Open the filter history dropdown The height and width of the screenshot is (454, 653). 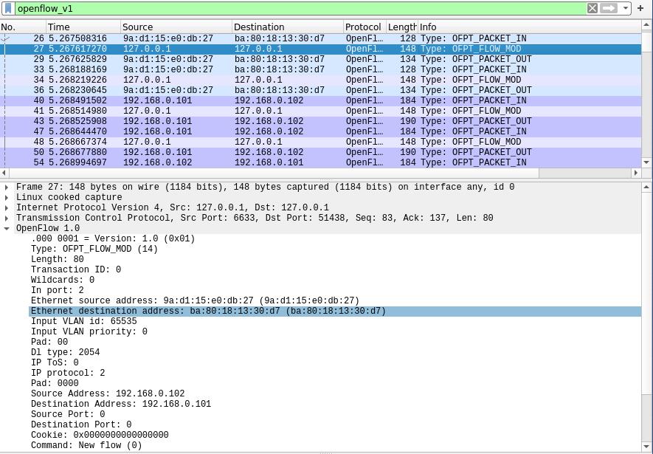[626, 8]
